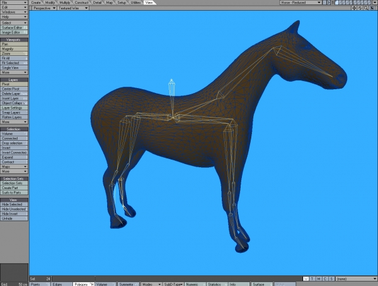Screen dimensions: 378x286
Task: Open the layer options dropdown arrow at top right
Action: pyautogui.click(x=375, y=3)
